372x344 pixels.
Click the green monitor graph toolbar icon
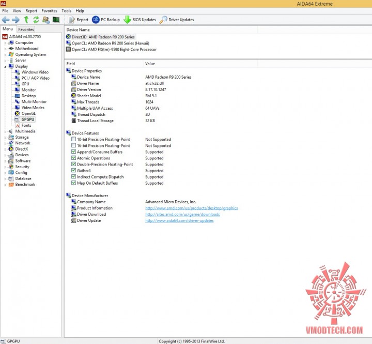click(x=56, y=20)
